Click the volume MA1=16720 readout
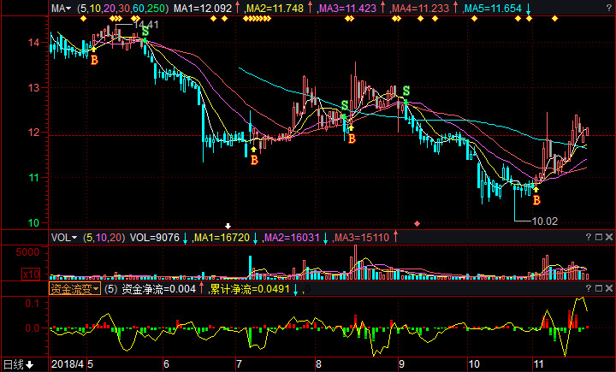This screenshot has width=616, height=372. pos(222,237)
